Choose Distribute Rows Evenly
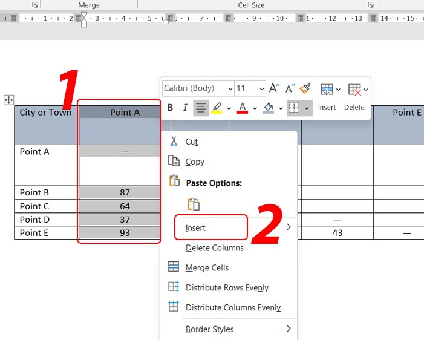The image size is (424, 340). point(229,287)
